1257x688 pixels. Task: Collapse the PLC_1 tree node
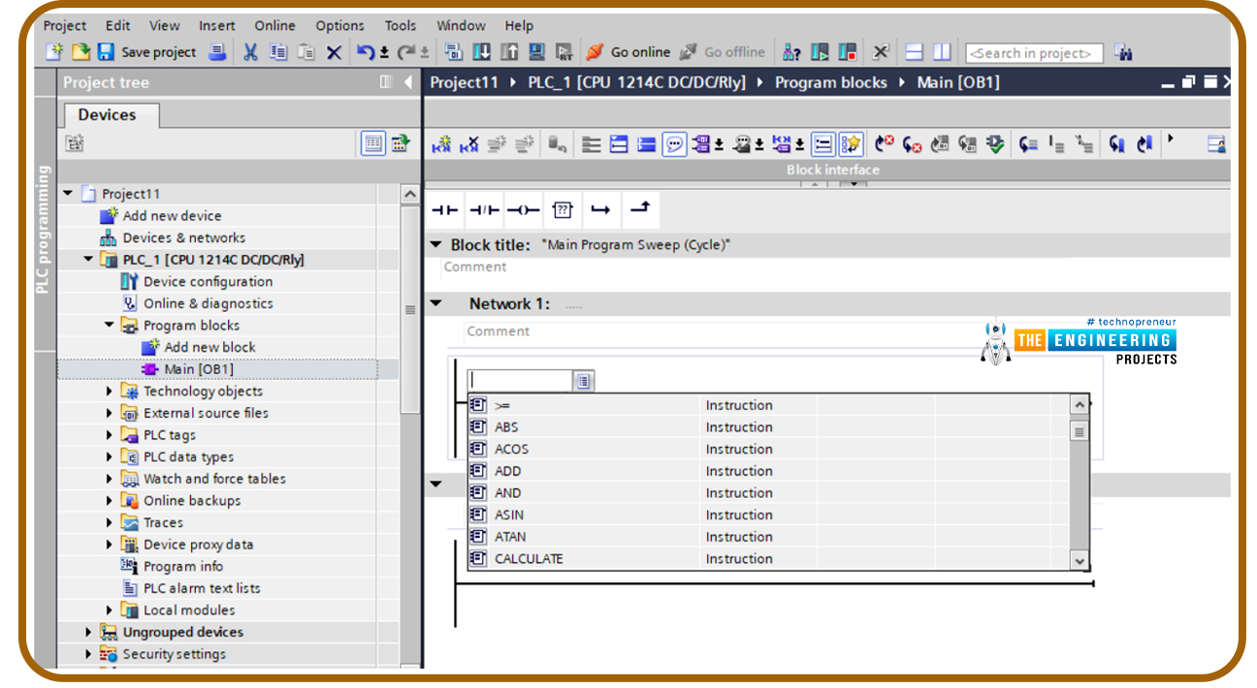[x=88, y=259]
